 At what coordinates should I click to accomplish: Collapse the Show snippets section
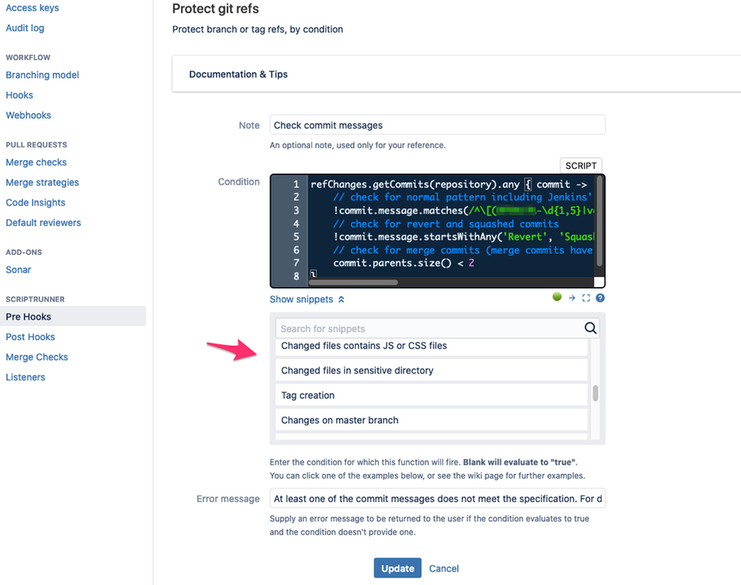[307, 300]
